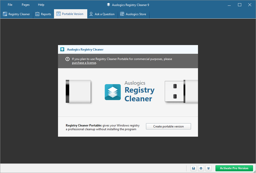Screen dimensions: 256x173
Task: Minimize the Auslogics window
Action: (229, 5)
